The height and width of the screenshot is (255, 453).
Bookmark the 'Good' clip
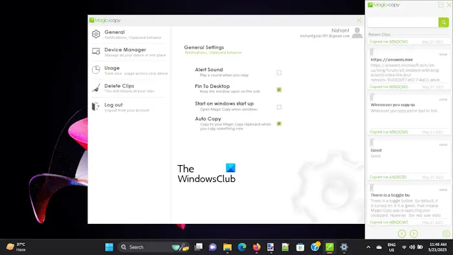372,142
